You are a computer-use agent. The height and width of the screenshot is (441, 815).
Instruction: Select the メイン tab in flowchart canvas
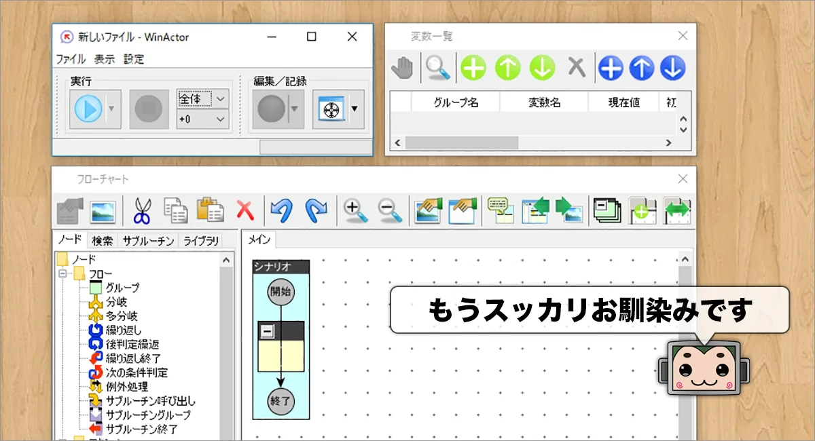coord(259,239)
